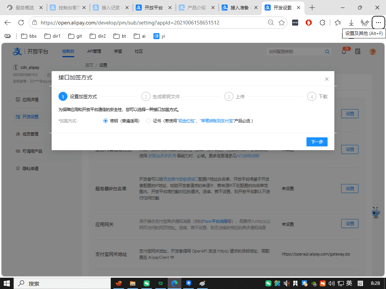Open the user avatar in page header

point(373,51)
